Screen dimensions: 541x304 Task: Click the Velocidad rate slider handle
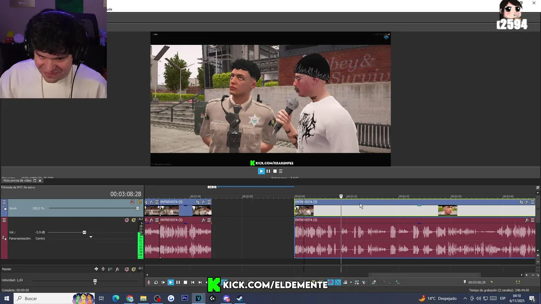pyautogui.click(x=95, y=281)
